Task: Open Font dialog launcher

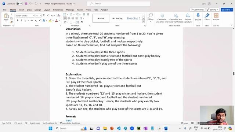Action: tap(61, 26)
